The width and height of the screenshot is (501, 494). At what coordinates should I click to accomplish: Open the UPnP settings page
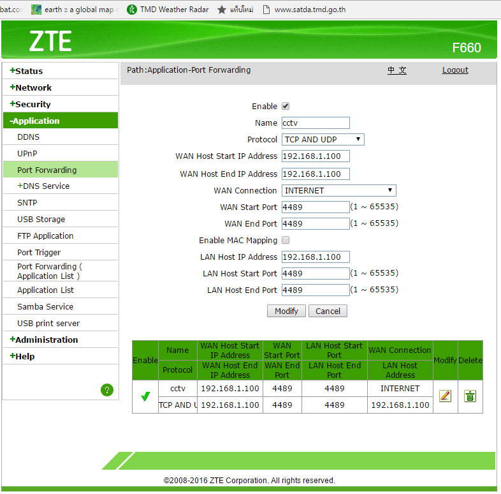click(x=27, y=154)
